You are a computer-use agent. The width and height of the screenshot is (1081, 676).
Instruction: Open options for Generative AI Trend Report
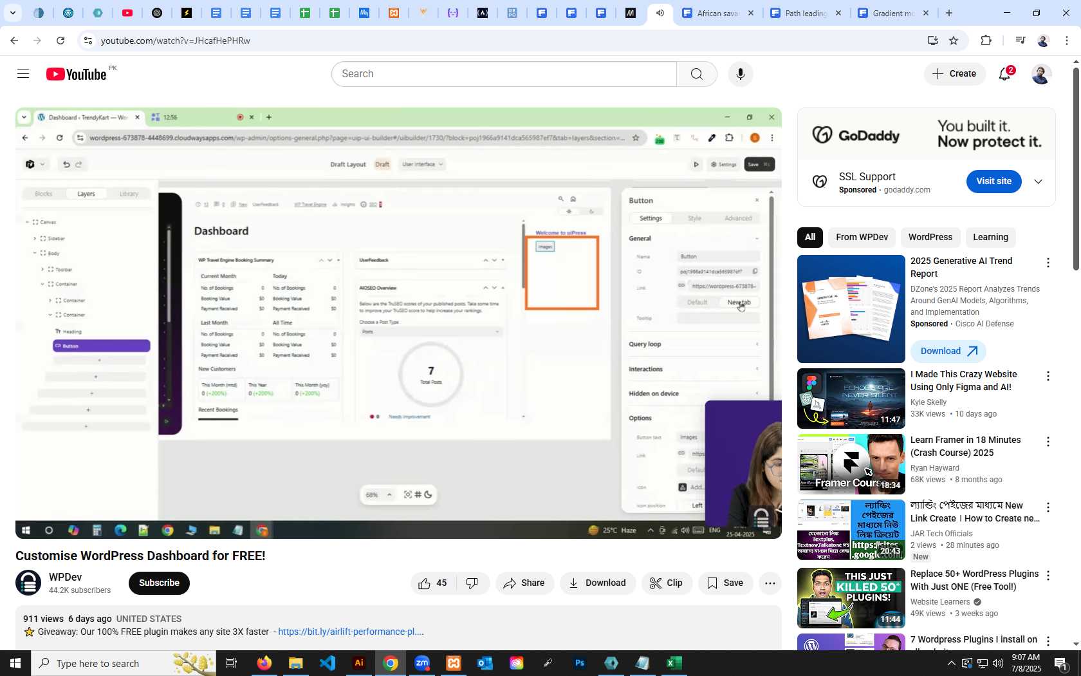[1048, 263]
